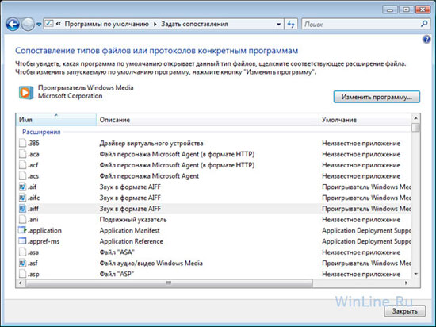Screen dimensions: 436x327
Task: Select the .application manifest icon
Action: click(x=22, y=230)
